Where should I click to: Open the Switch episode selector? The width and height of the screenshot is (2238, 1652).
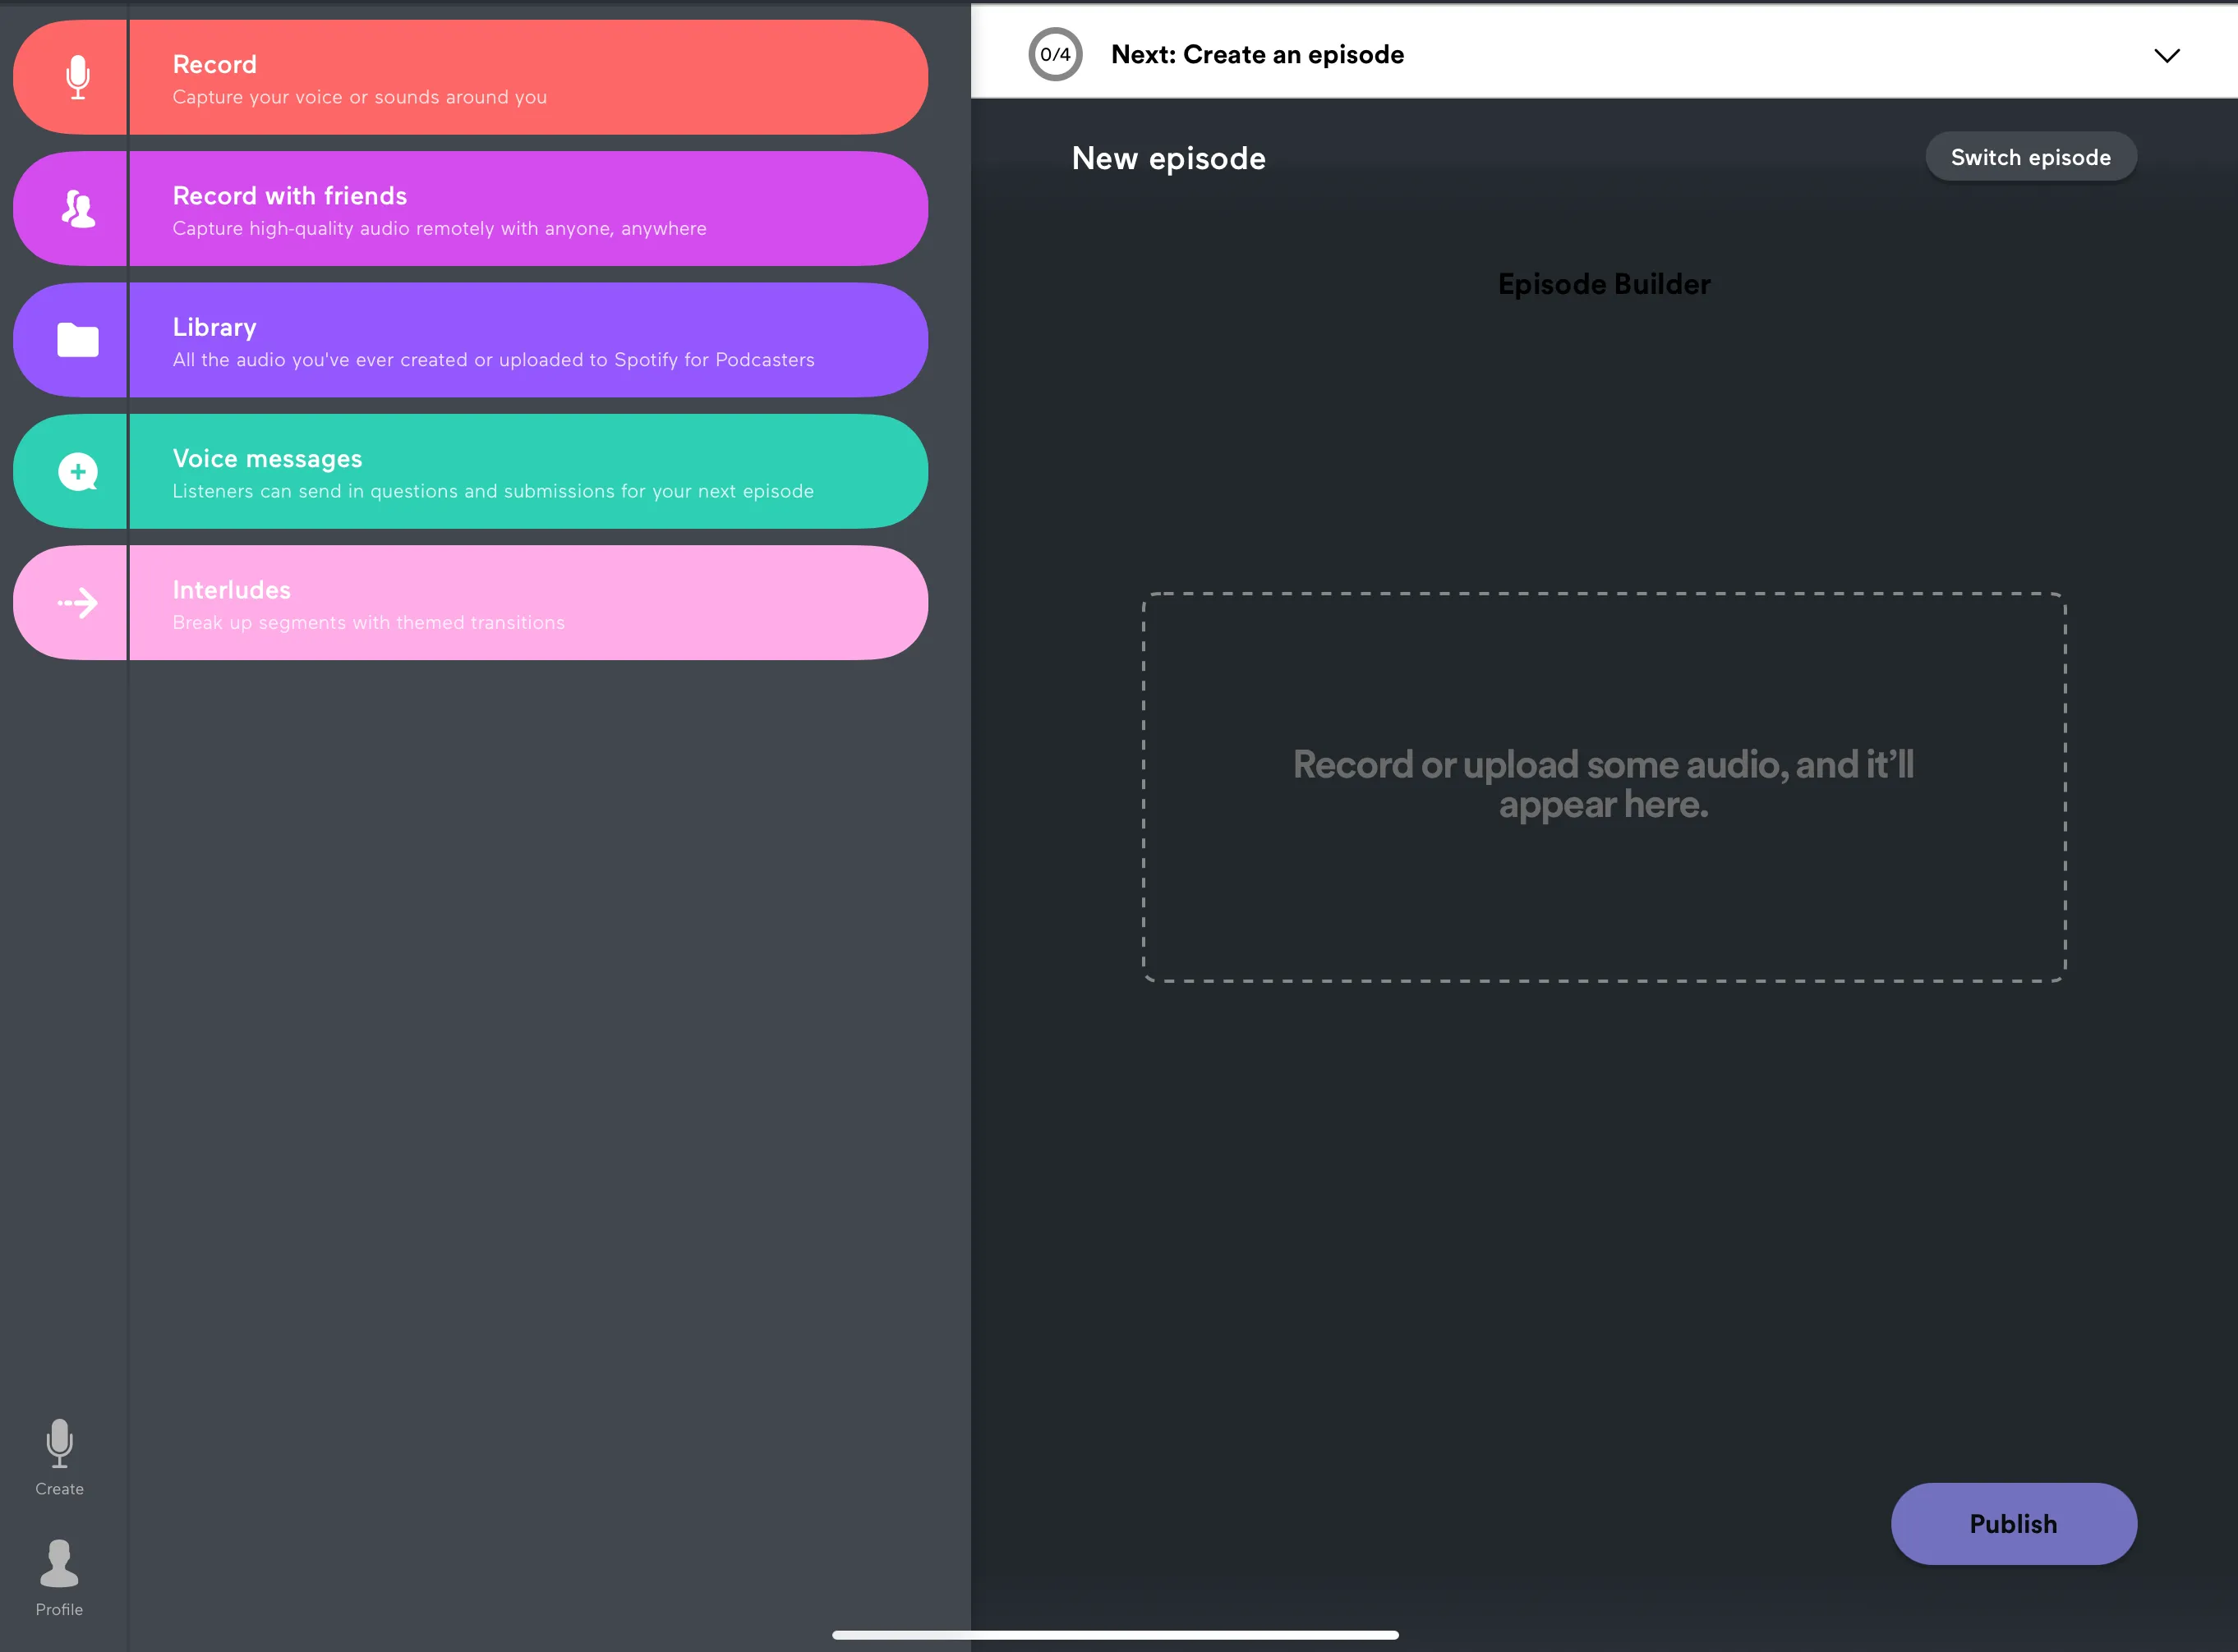(x=2030, y=157)
